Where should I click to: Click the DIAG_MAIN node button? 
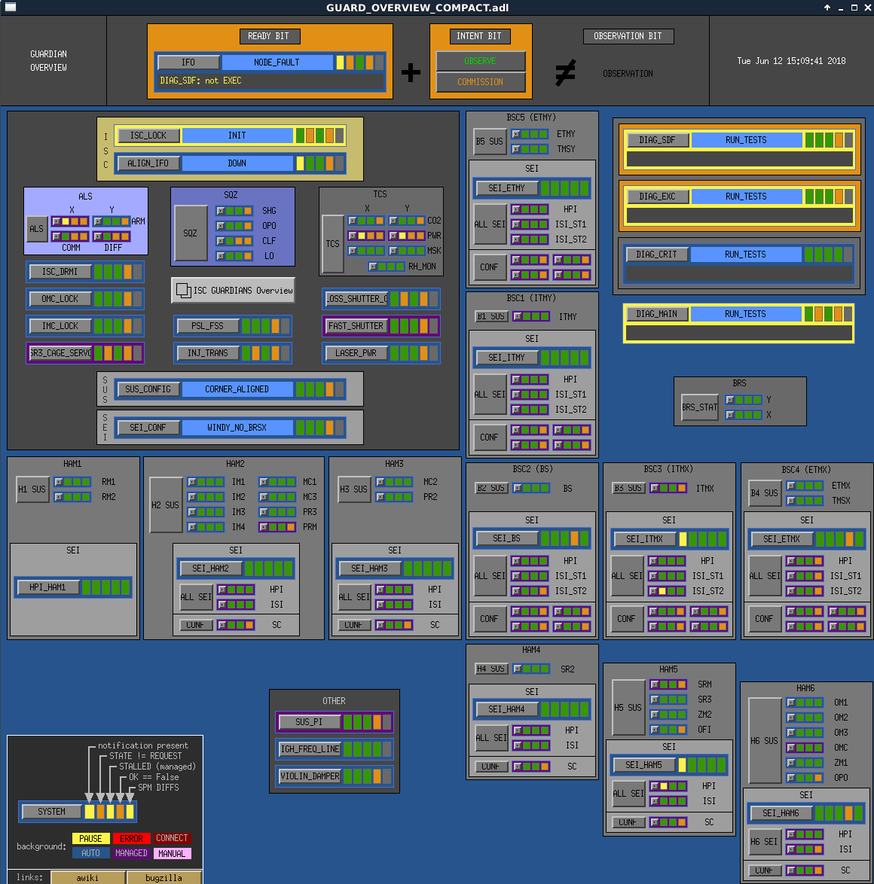pos(656,314)
